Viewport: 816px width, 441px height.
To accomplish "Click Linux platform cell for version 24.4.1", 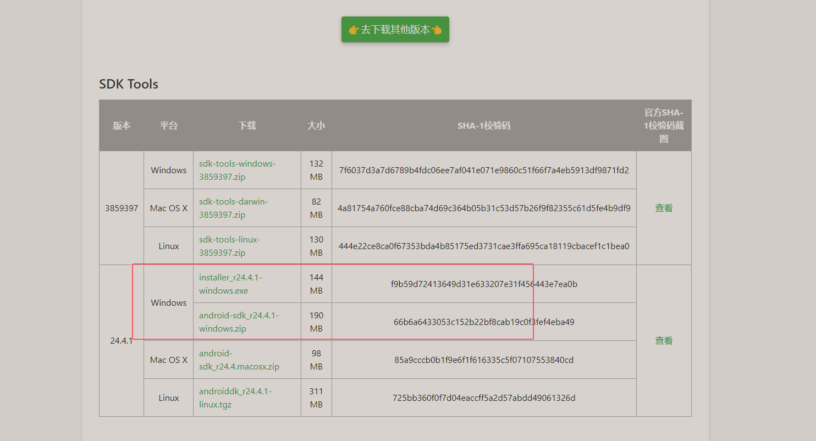I will [169, 398].
